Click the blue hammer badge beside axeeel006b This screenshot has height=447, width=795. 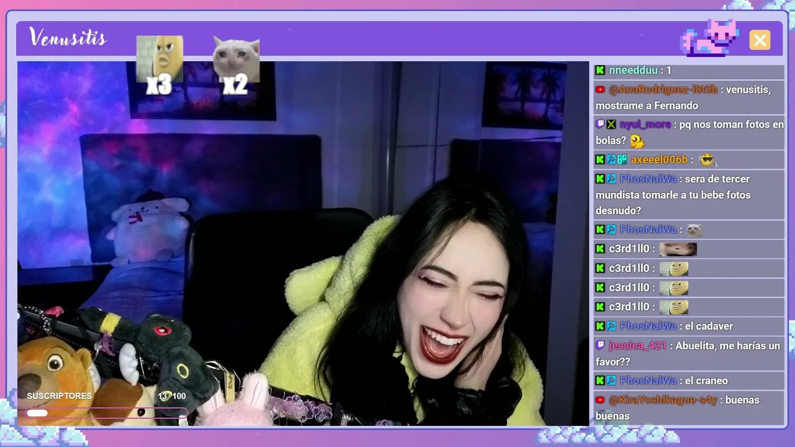[611, 160]
